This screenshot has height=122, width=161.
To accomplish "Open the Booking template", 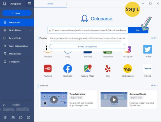I will point(88,54).
